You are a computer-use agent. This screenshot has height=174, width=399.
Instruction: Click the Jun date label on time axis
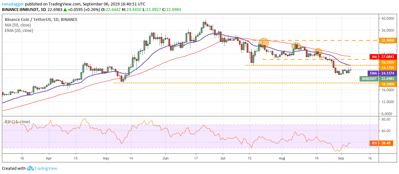tap(165, 159)
